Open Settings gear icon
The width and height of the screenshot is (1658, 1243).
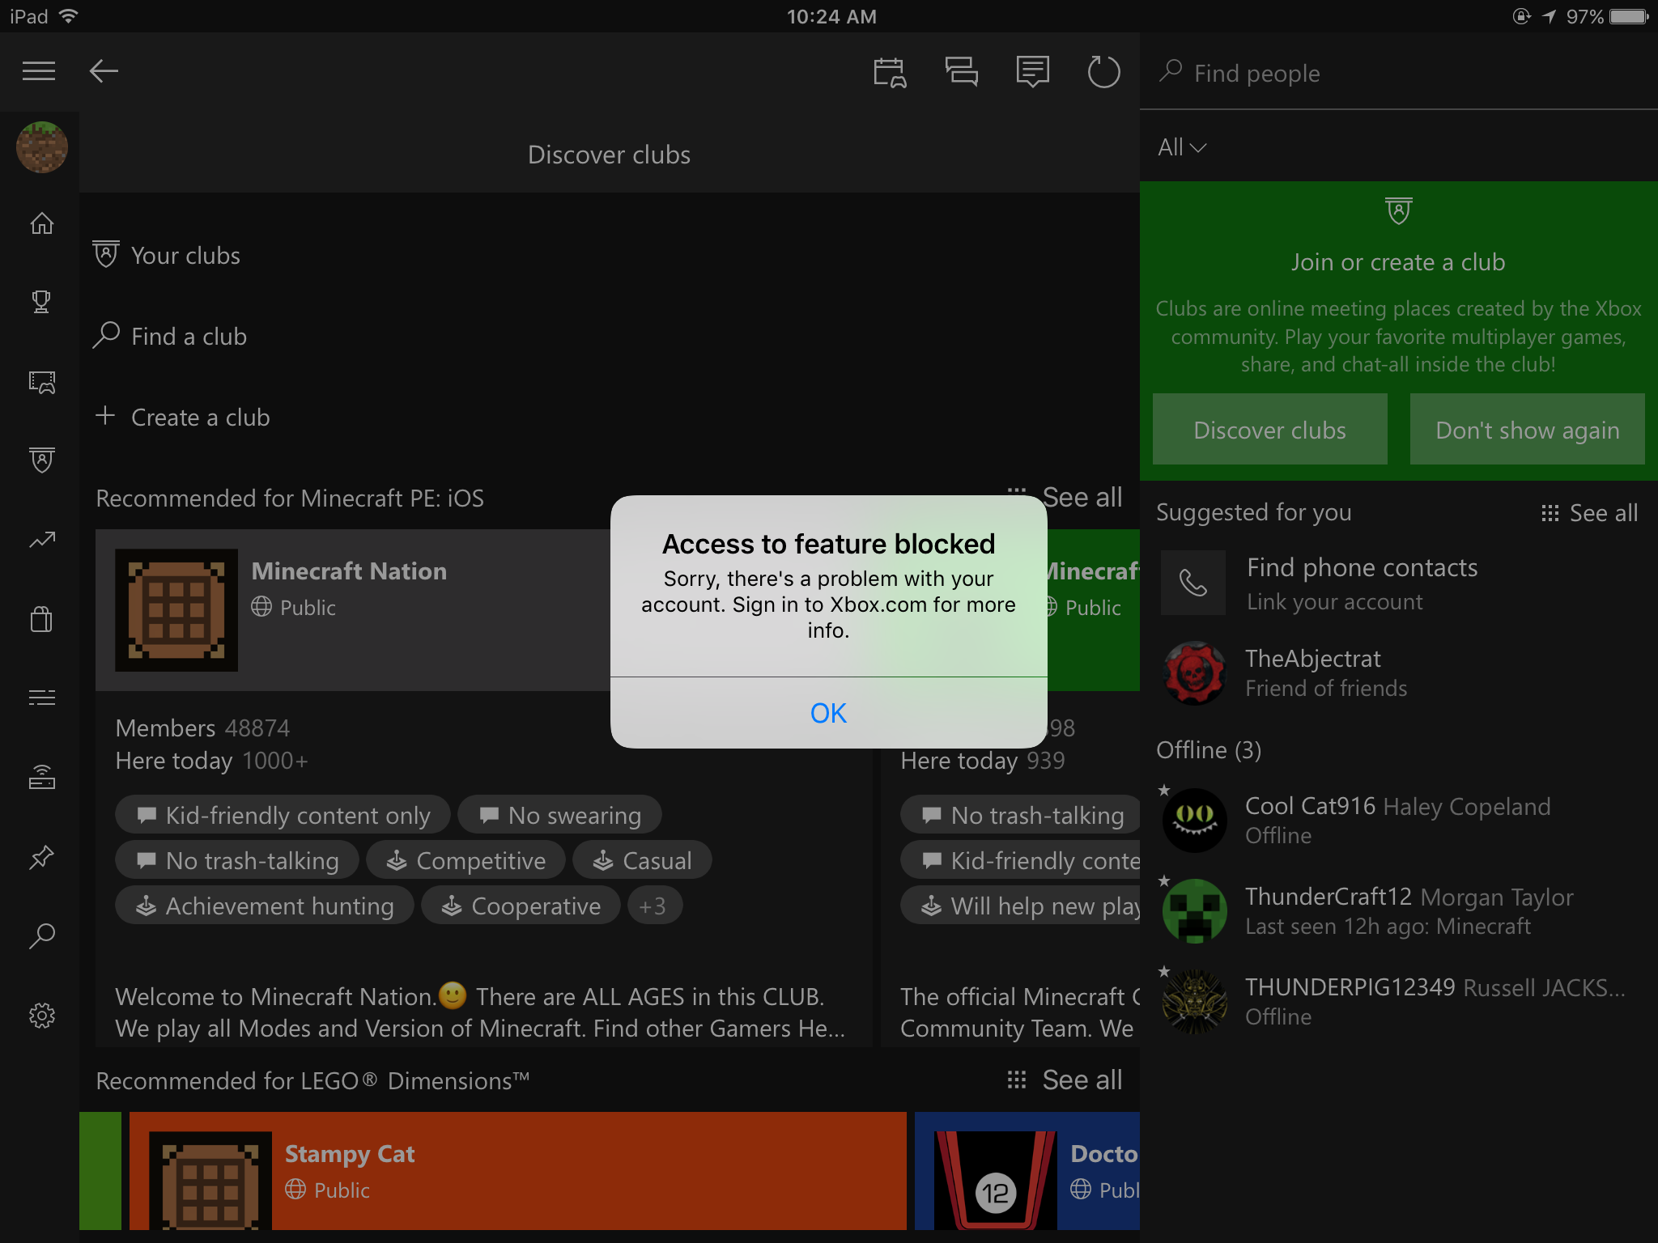[x=41, y=1015]
